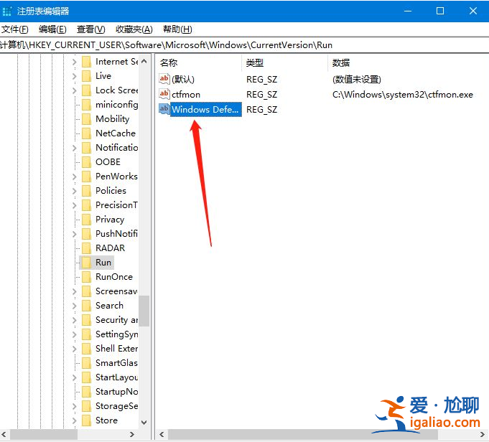This screenshot has height=442, width=489.
Task: Expand the Notificatio tree node
Action: coord(74,148)
